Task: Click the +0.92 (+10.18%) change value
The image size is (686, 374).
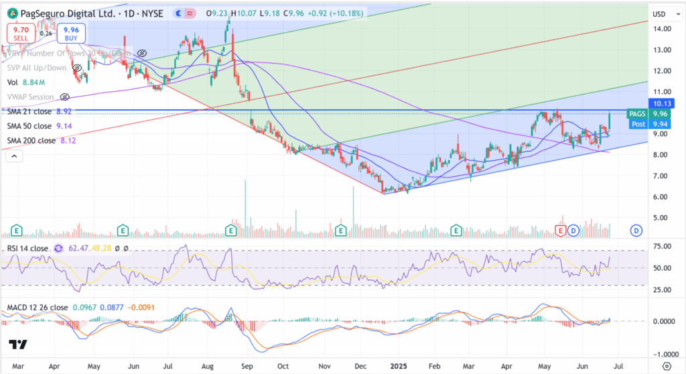Action: click(336, 13)
